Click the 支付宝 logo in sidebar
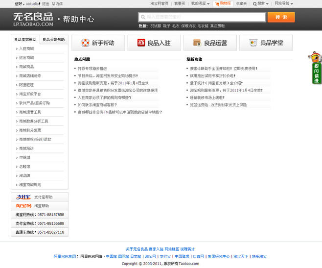The height and width of the screenshot is (268, 322). 23,197
